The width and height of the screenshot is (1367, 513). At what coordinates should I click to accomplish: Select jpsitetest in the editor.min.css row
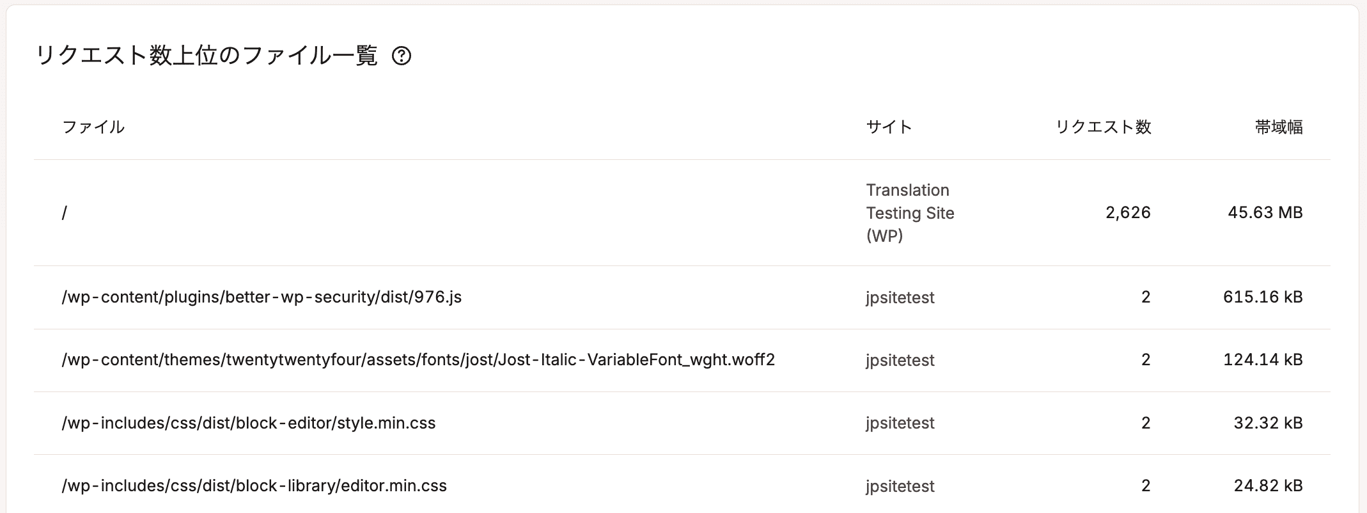point(900,487)
